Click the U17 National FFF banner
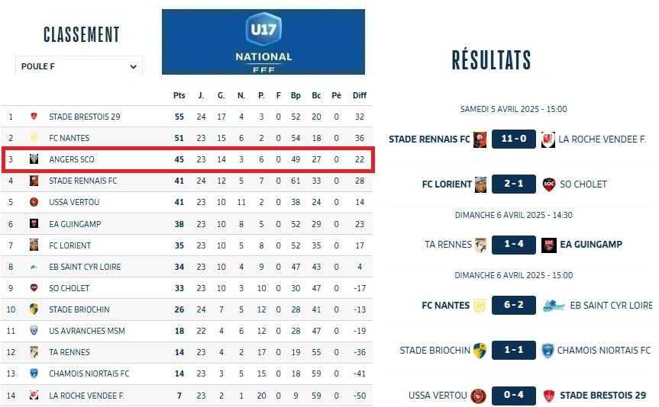 pyautogui.click(x=263, y=42)
